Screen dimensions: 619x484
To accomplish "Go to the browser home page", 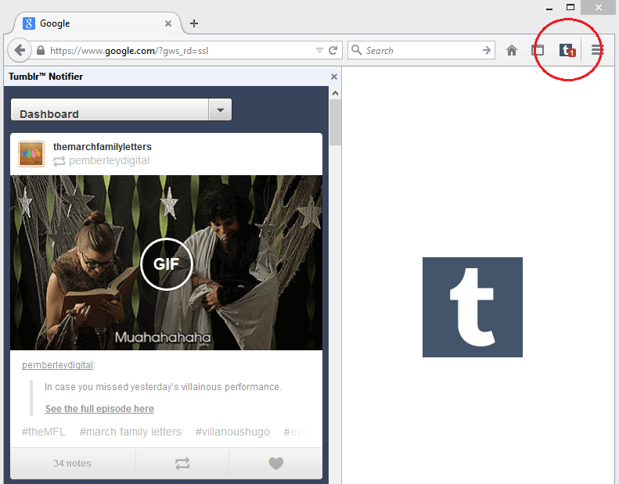I will coord(512,51).
